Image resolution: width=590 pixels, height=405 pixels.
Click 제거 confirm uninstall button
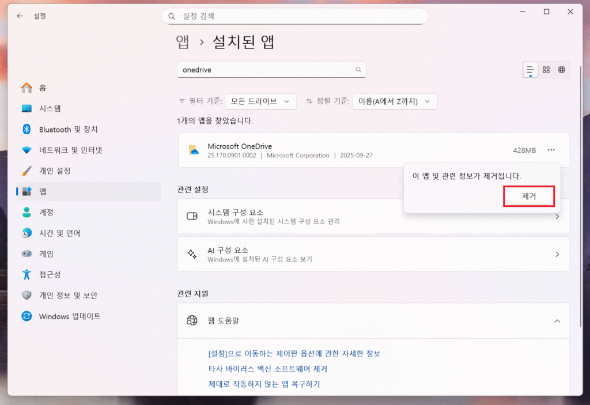click(x=529, y=196)
